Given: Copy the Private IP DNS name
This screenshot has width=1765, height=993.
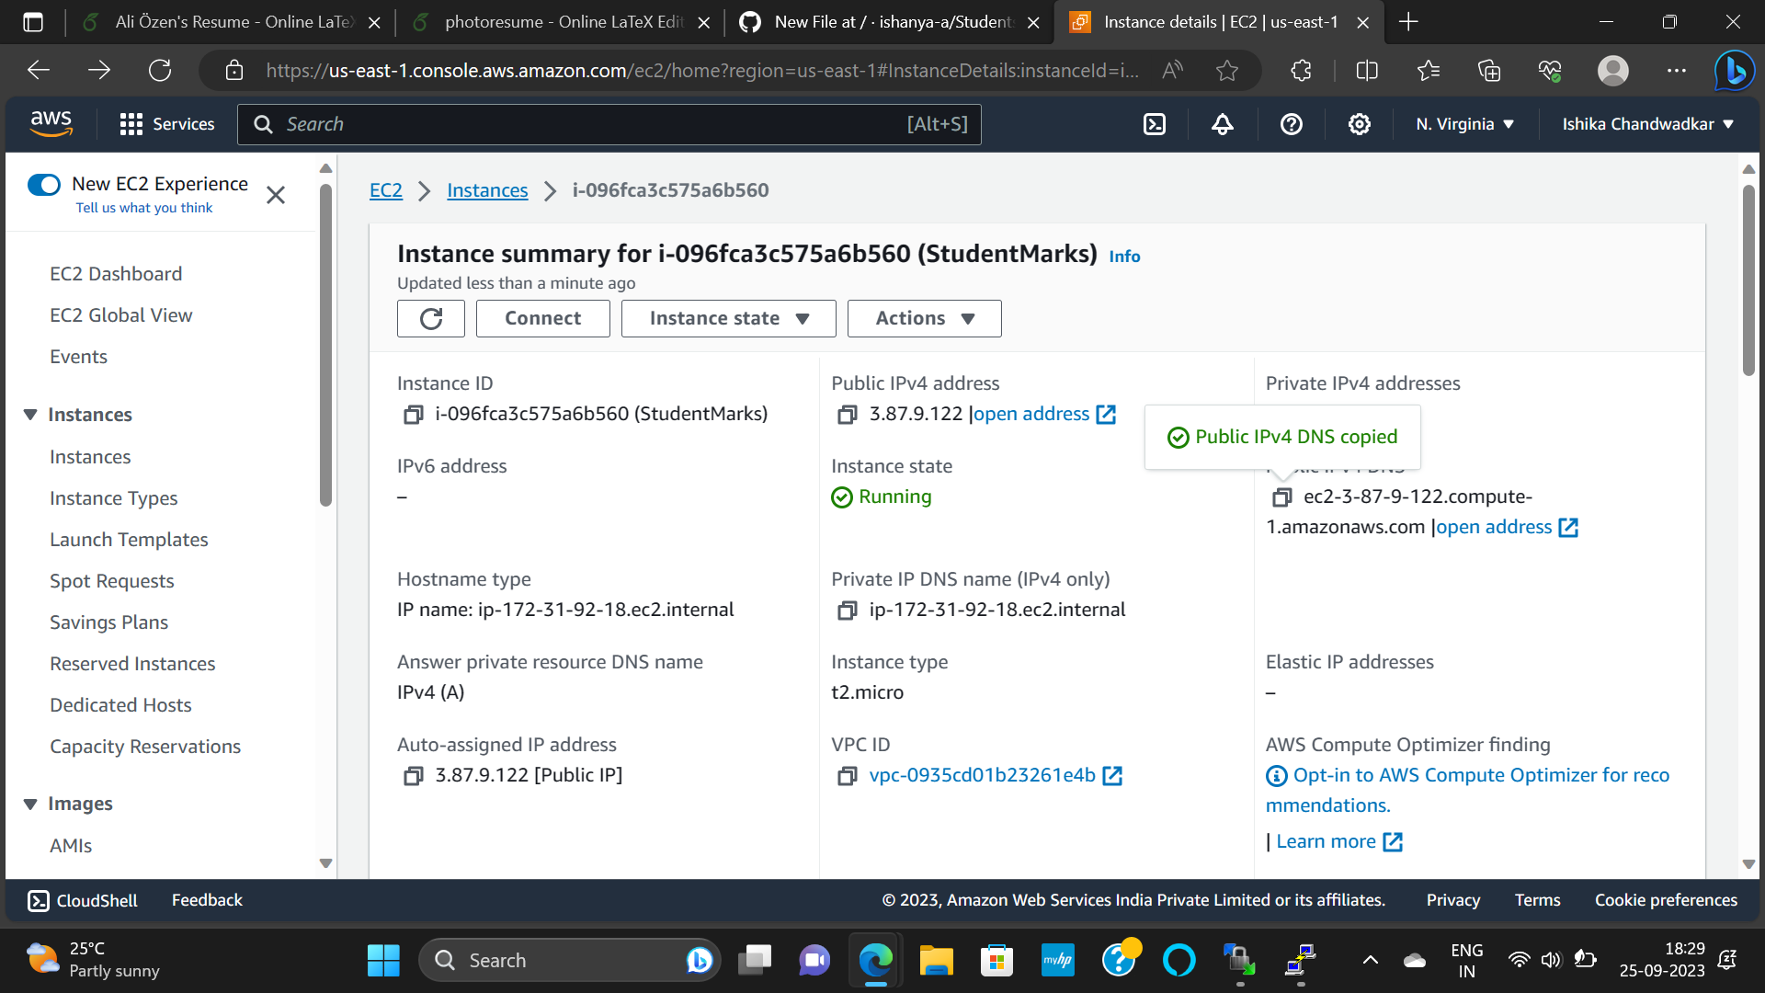Looking at the screenshot, I should tap(847, 610).
